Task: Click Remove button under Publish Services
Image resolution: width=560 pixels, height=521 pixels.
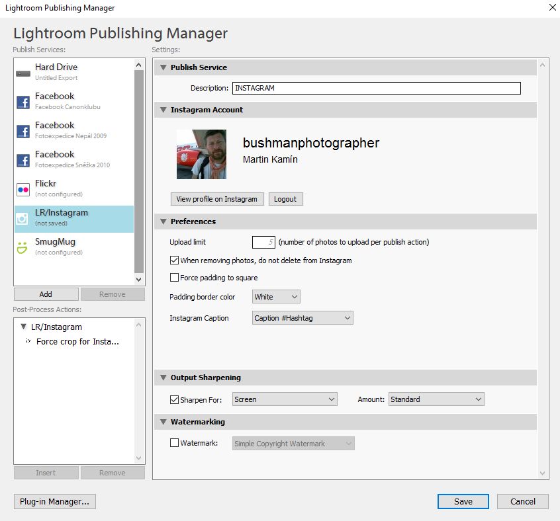Action: [x=113, y=294]
